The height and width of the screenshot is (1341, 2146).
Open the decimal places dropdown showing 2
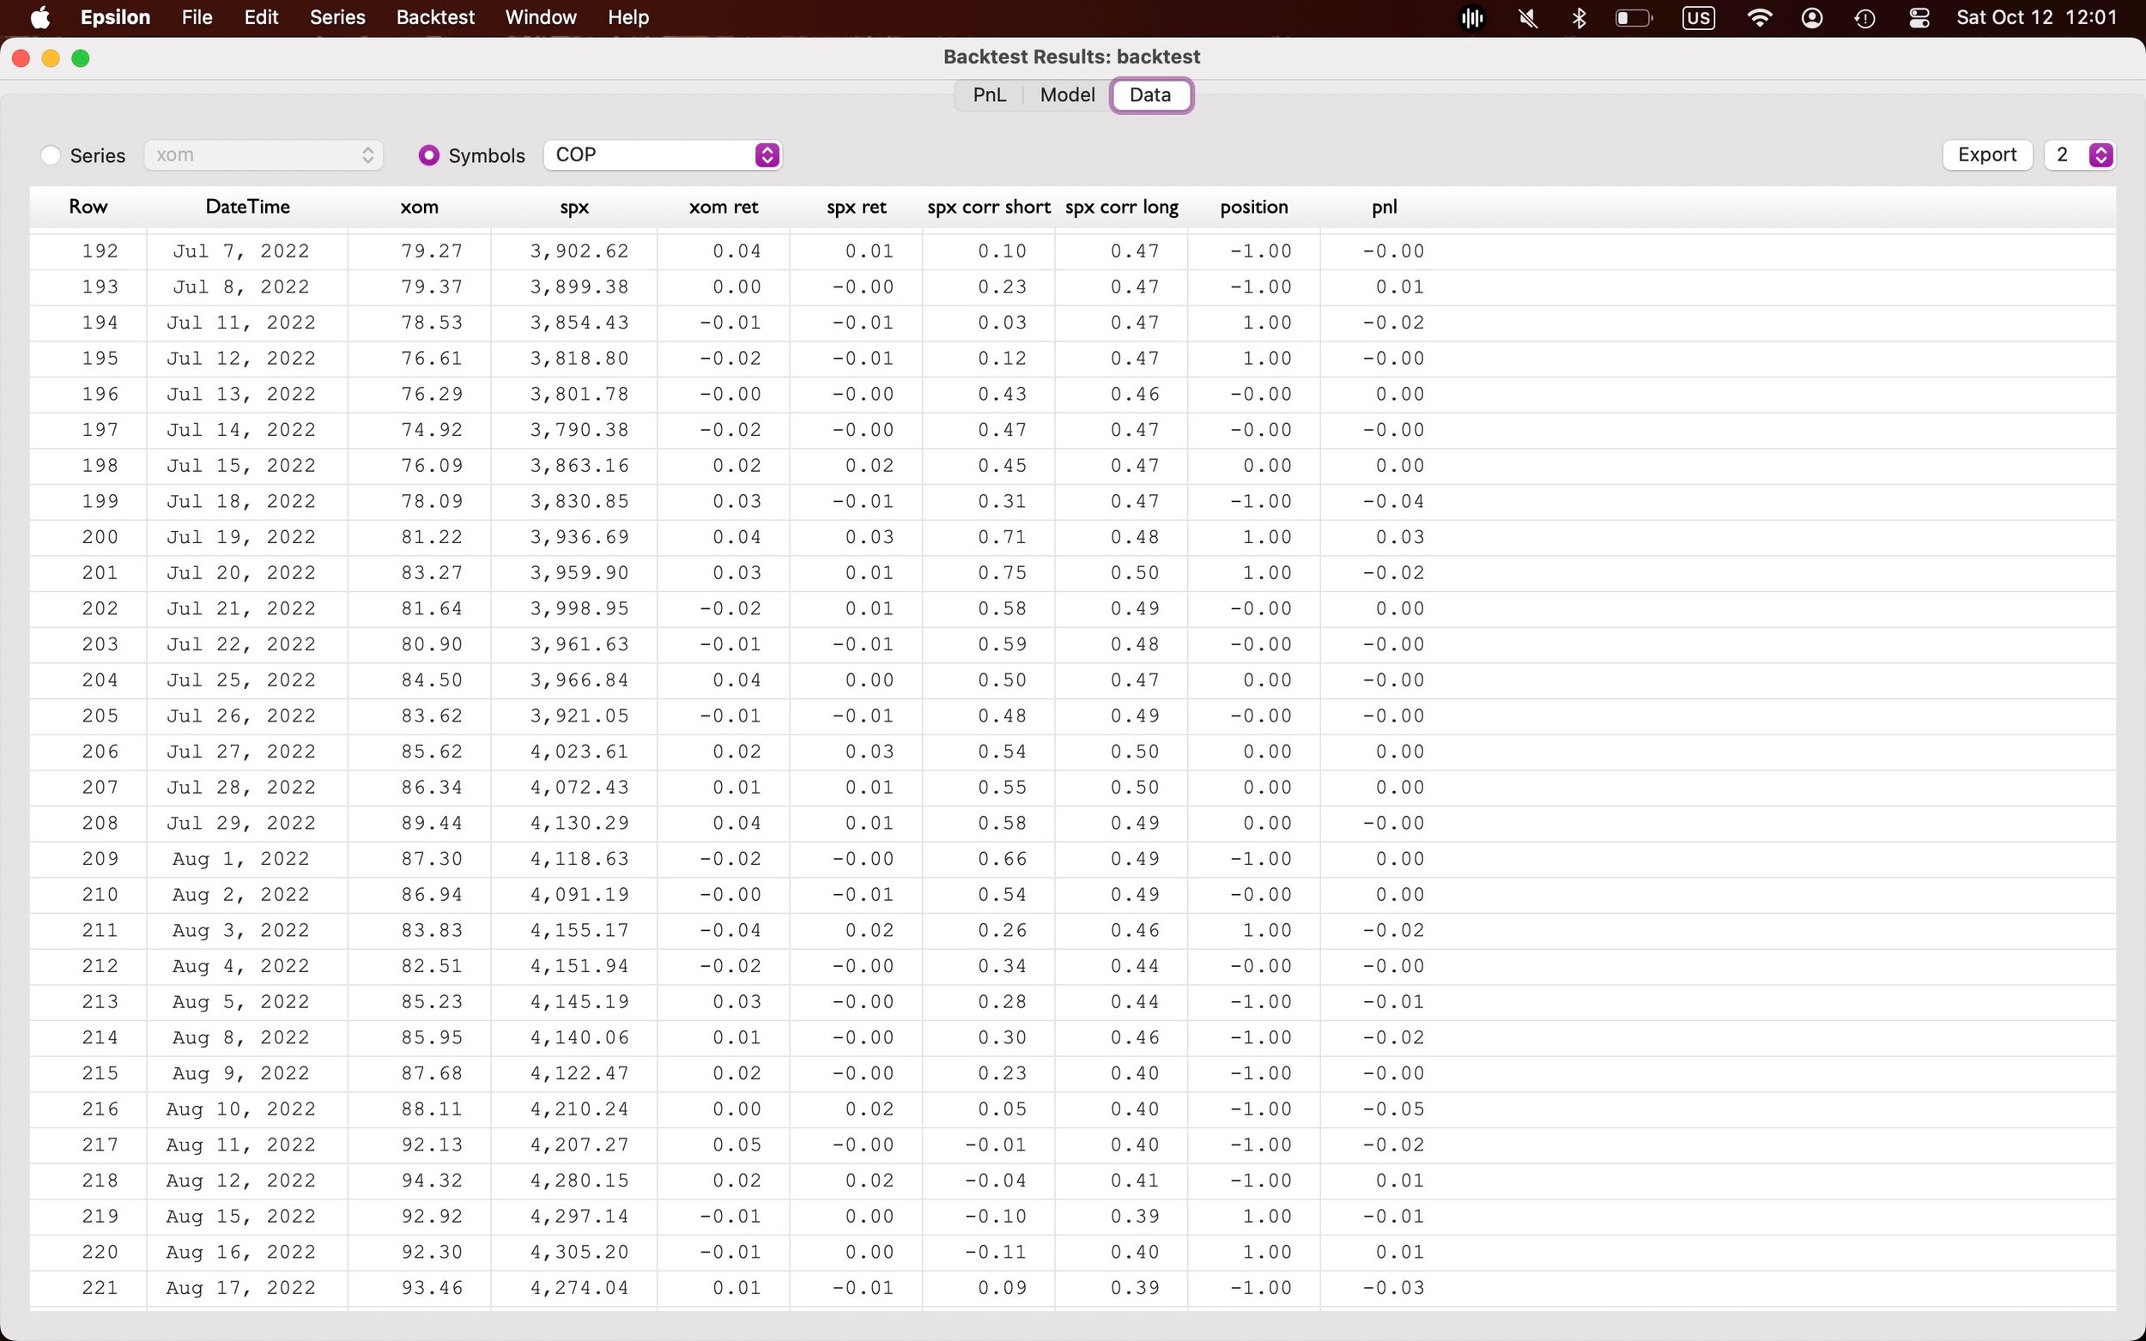point(2081,155)
